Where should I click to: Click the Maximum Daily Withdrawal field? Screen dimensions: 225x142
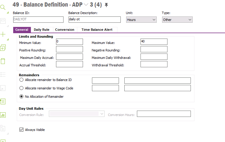(154, 57)
